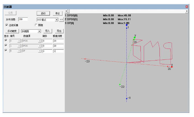194x117 pixels.
Task: Click the 手动触发 manual trigger button
Action: click(x=12, y=31)
